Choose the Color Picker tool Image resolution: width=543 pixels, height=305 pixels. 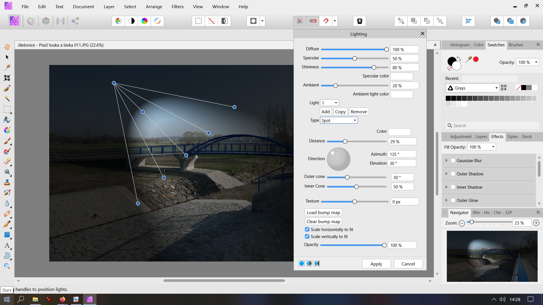point(7,67)
